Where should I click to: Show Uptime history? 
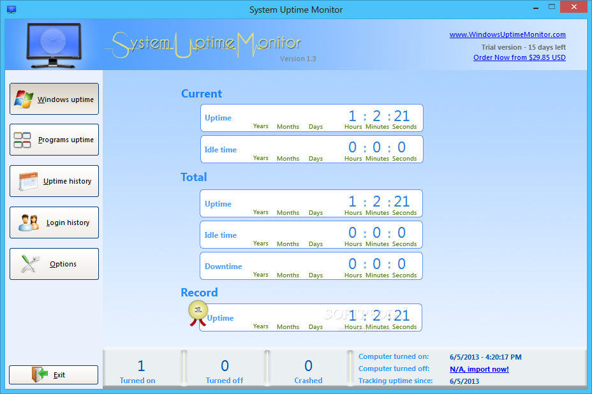click(x=54, y=181)
